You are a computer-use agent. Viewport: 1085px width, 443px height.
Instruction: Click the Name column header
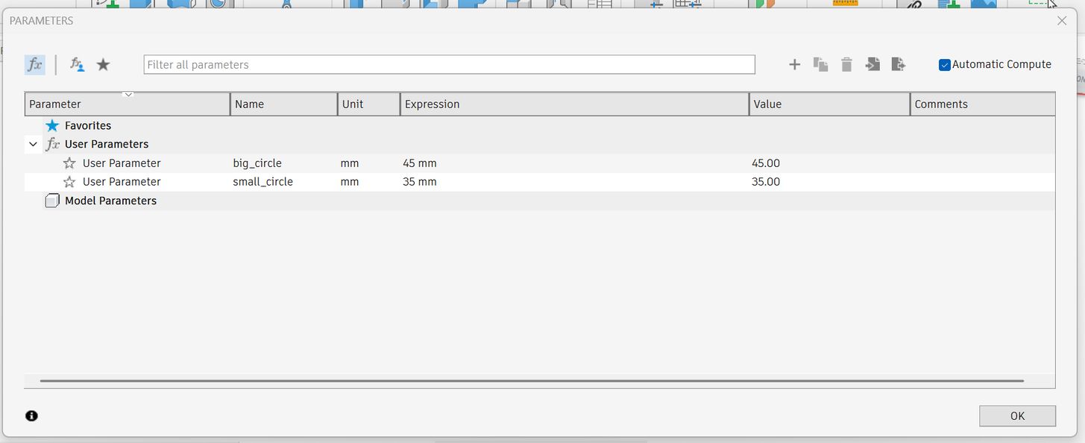pos(284,104)
